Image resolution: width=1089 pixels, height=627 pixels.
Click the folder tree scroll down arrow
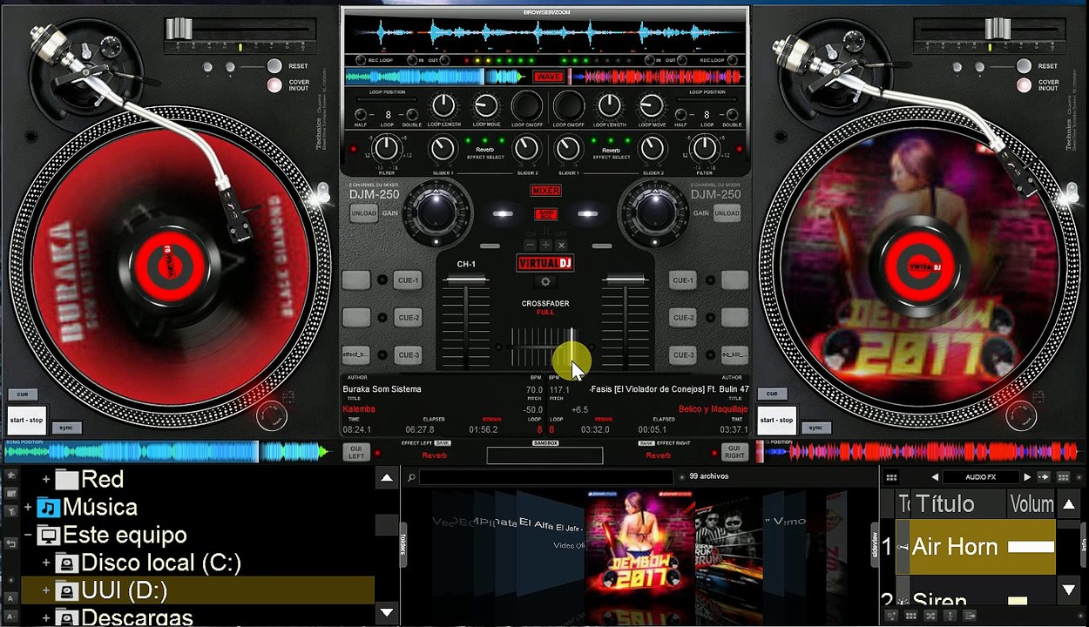[387, 612]
